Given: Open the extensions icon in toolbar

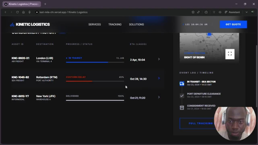Looking at the screenshot, I should pos(206,12).
